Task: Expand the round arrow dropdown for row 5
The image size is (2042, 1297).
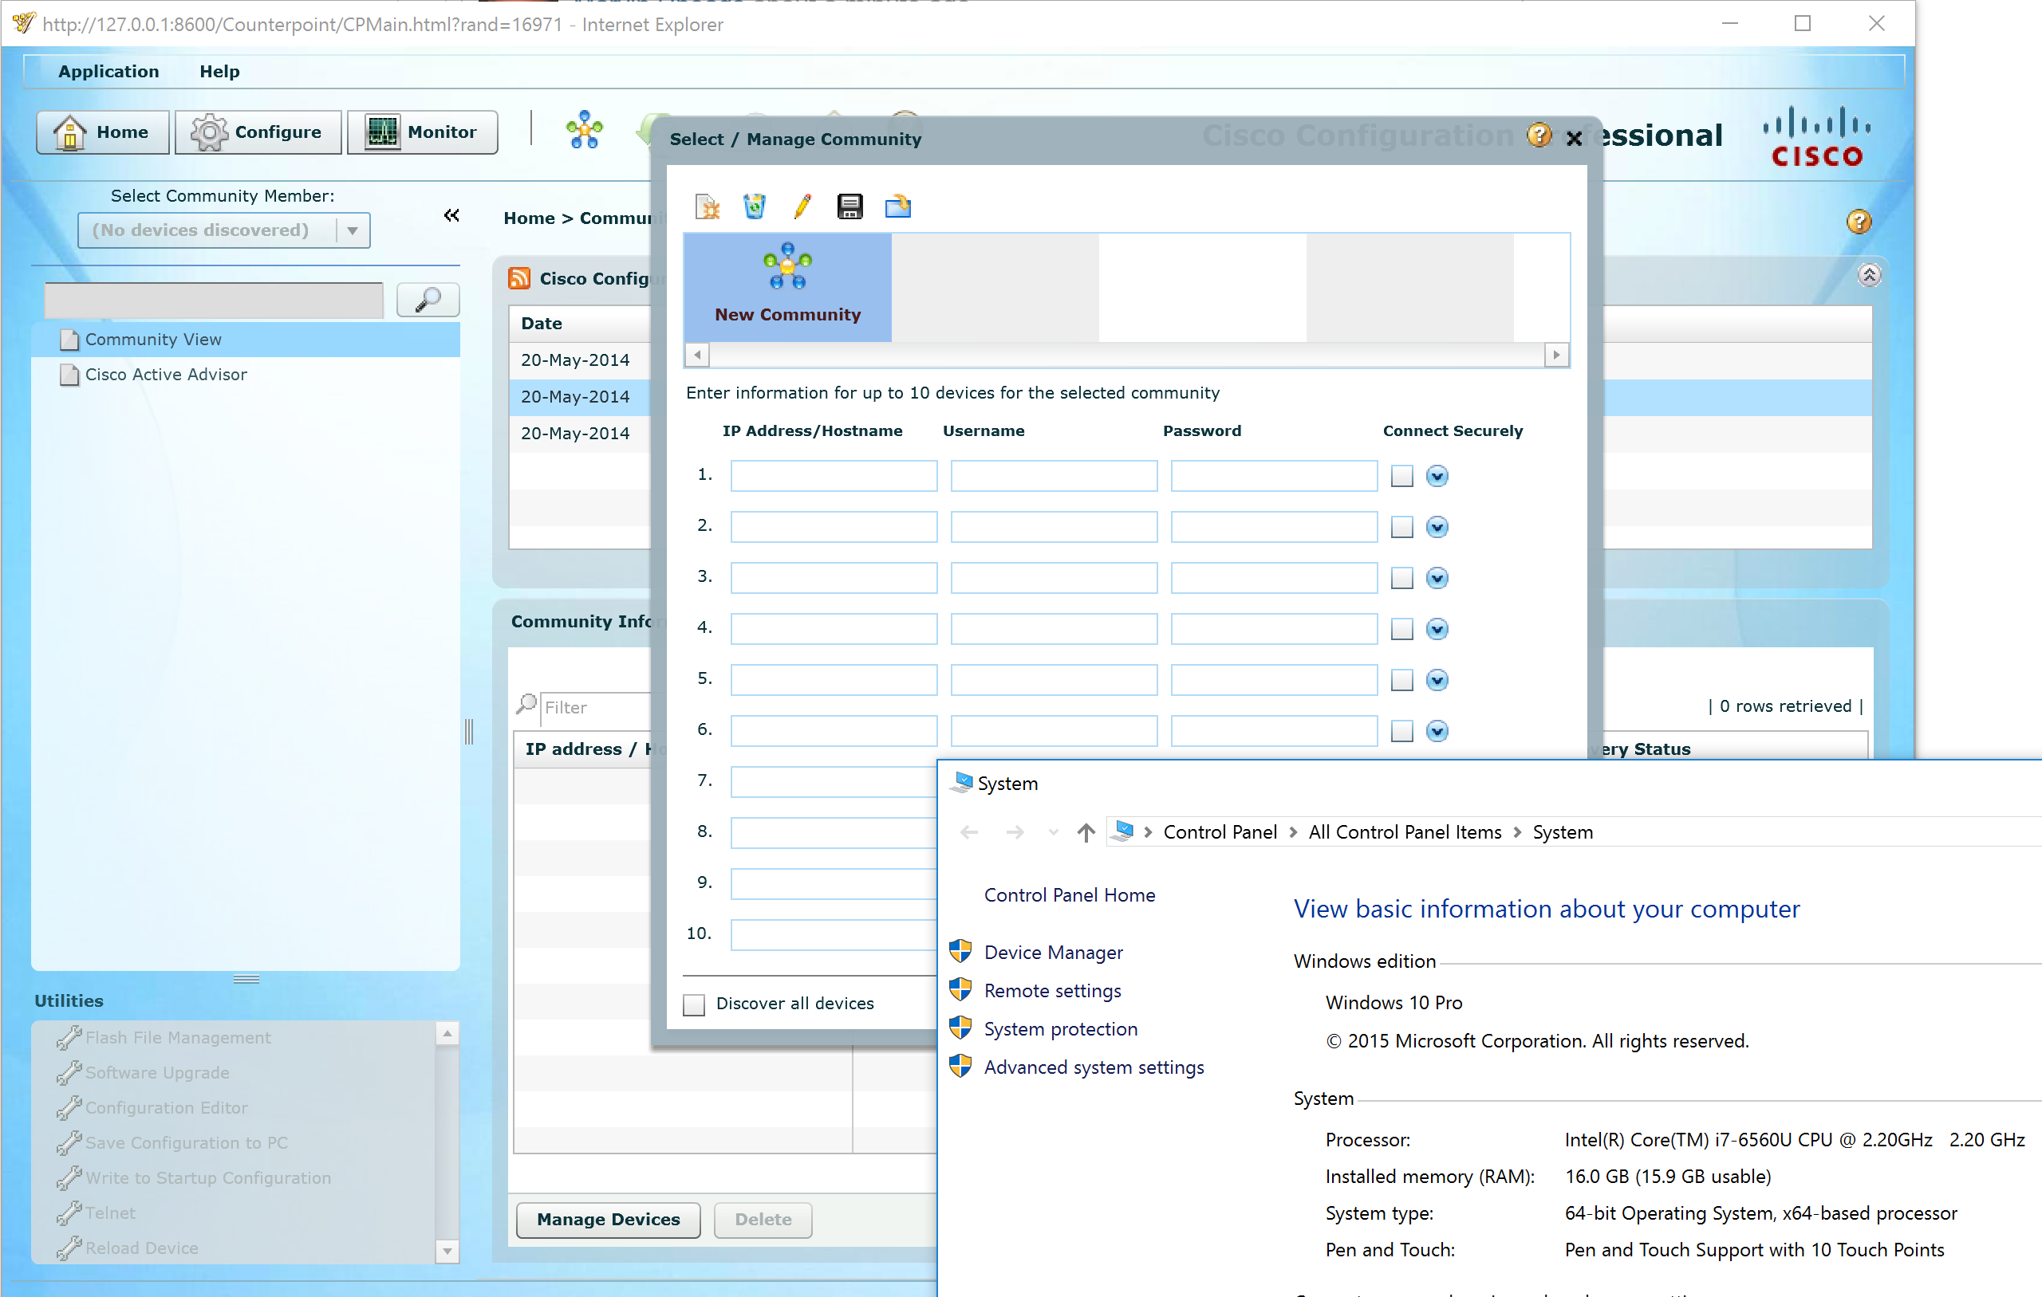Action: [1437, 680]
